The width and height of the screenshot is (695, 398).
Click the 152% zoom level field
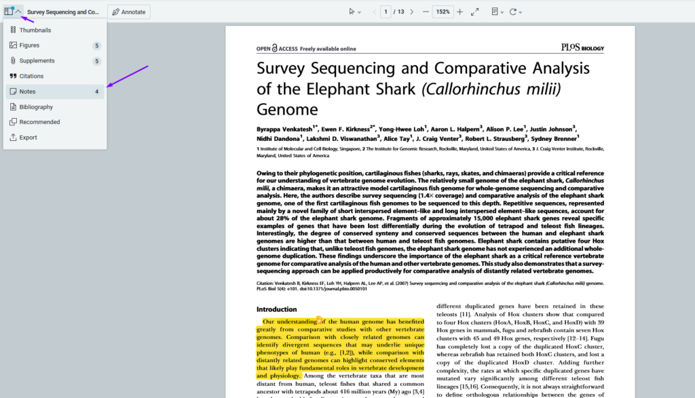[443, 12]
